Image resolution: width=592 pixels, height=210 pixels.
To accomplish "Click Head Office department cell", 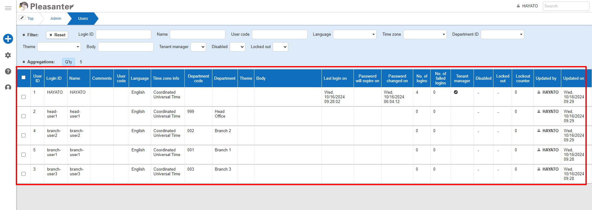I will pos(225,116).
